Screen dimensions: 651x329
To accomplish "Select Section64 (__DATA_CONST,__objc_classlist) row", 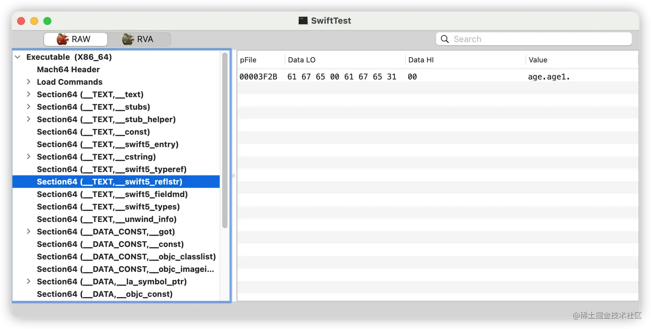I will click(116, 256).
